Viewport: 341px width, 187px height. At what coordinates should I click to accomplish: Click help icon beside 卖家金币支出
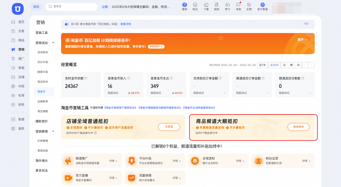point(171,78)
